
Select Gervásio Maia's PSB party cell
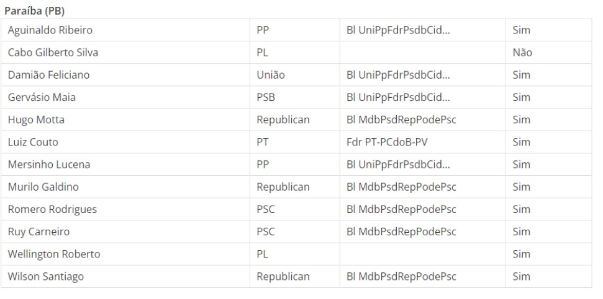tap(295, 97)
